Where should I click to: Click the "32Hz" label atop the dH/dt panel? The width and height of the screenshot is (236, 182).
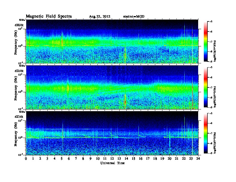(22, 20)
